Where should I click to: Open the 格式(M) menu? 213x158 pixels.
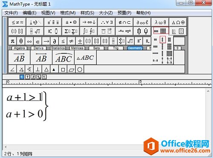(68, 13)
